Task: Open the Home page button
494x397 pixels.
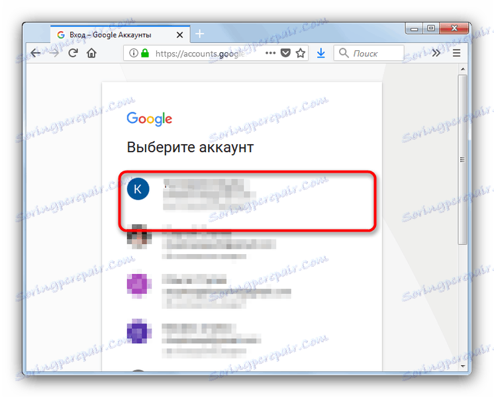Action: [x=91, y=53]
